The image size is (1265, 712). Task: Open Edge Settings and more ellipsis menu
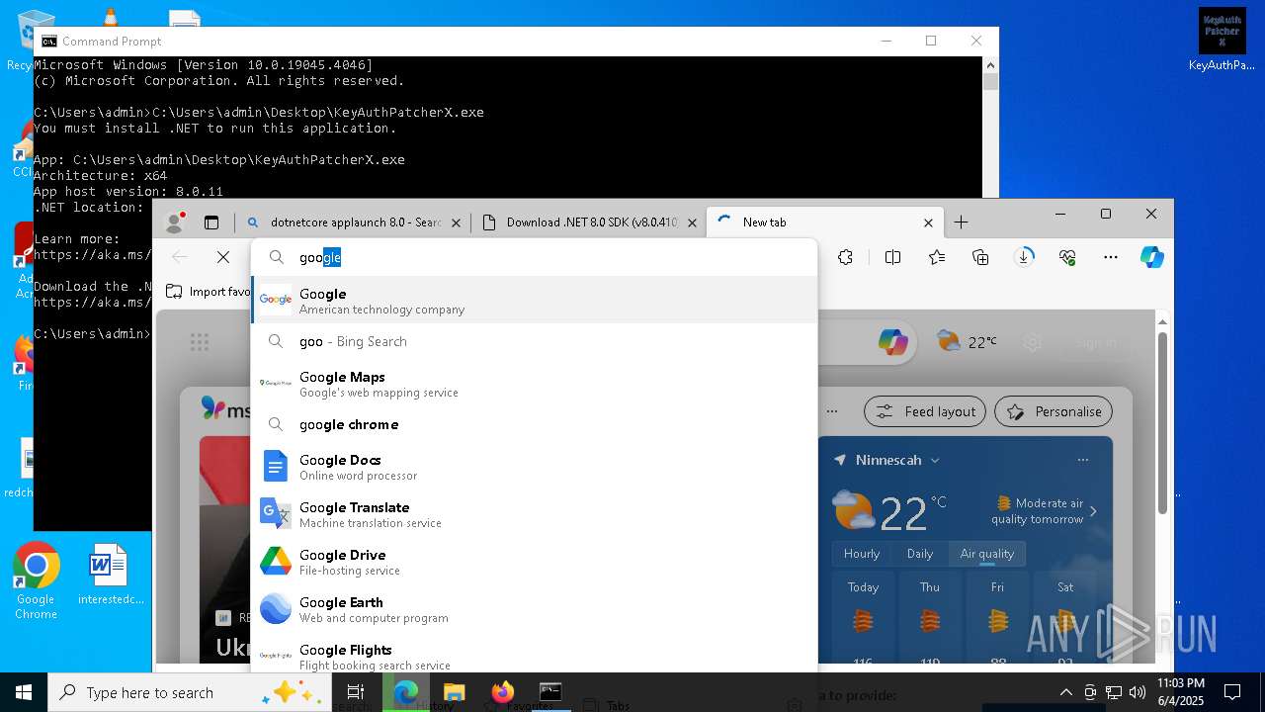[x=1111, y=257]
